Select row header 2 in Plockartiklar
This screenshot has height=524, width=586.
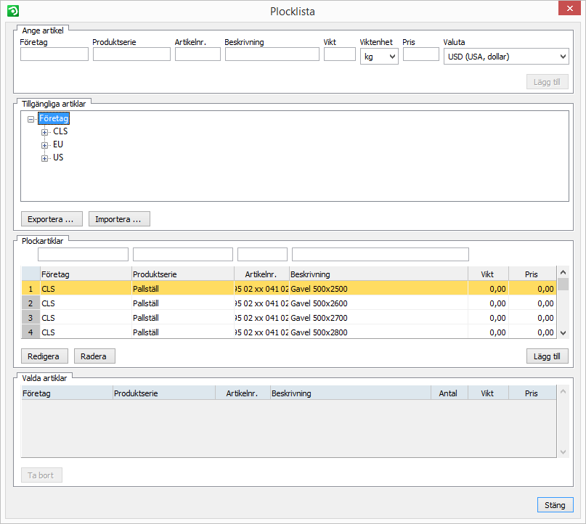(30, 303)
